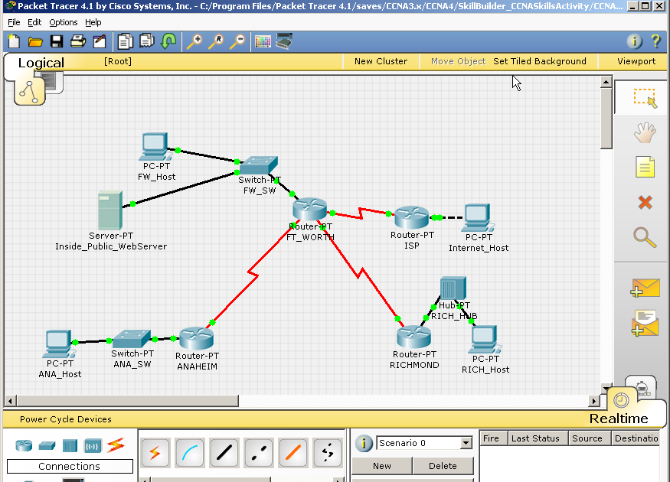Viewport: 670px width, 482px height.
Task: Activate the Delete tool
Action: click(x=644, y=201)
